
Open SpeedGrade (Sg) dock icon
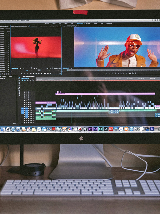pos(101,129)
